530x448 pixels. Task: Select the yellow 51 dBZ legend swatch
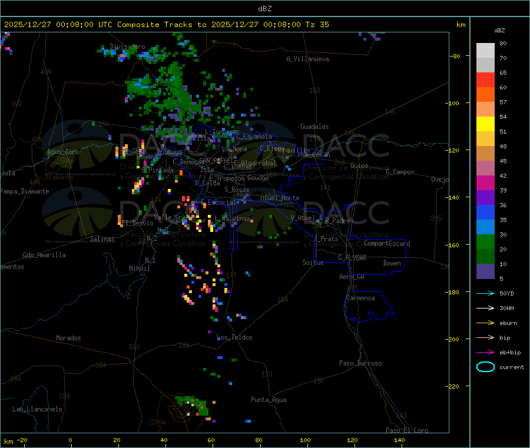click(485, 124)
